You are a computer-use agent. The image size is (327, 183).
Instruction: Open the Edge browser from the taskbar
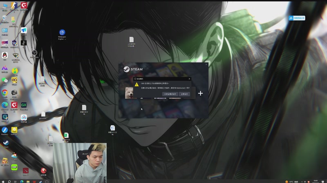[x=22, y=181]
